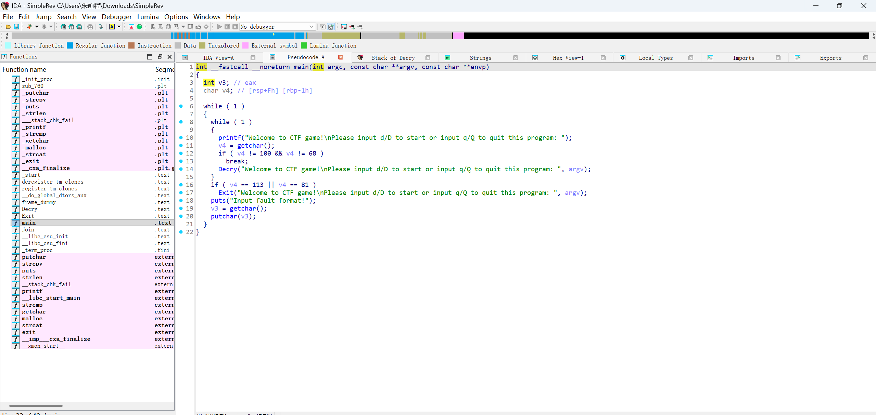Select the Decry function in list
876x415 pixels.
[x=29, y=209]
